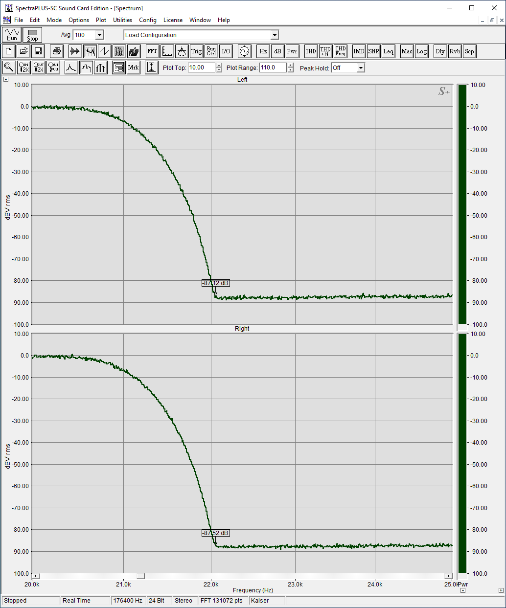Viewport: 506px width, 608px height.
Task: Select the magnifier zoom tool
Action: pos(9,68)
